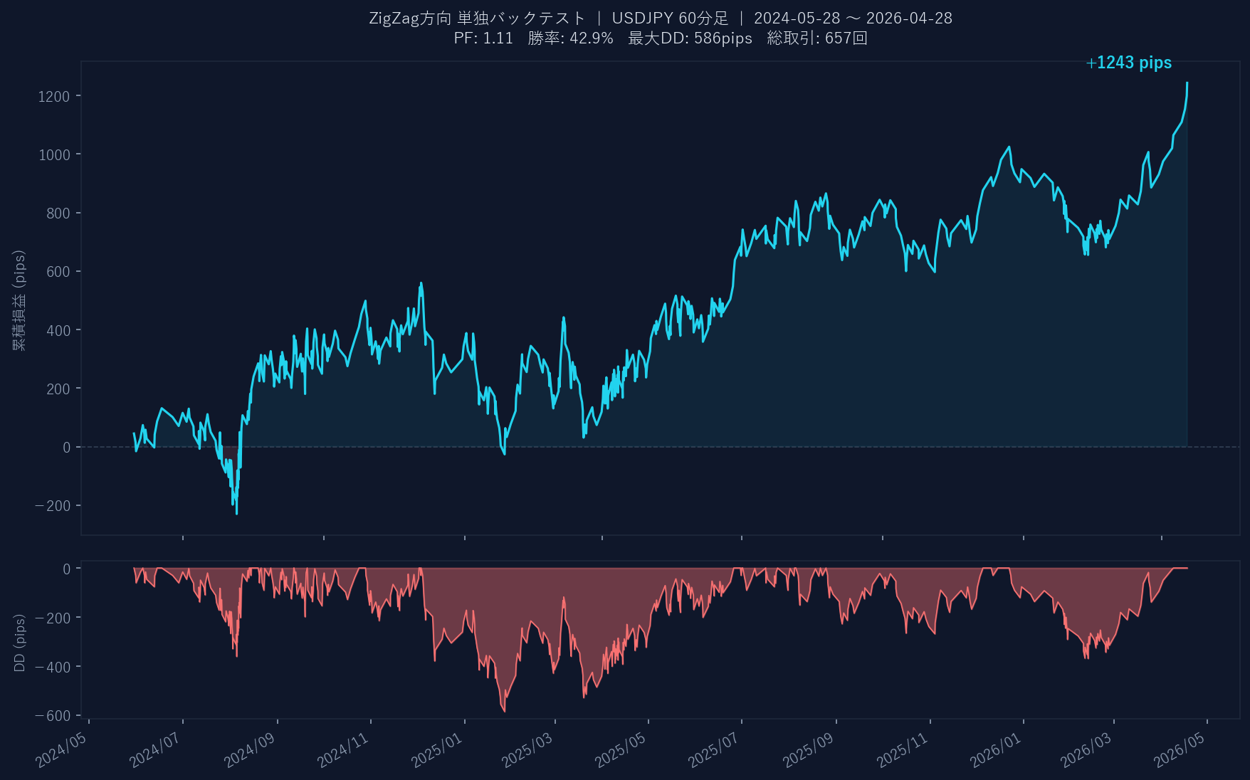The width and height of the screenshot is (1250, 780).
Task: Click the 2024/05 date tick label
Action: [61, 749]
